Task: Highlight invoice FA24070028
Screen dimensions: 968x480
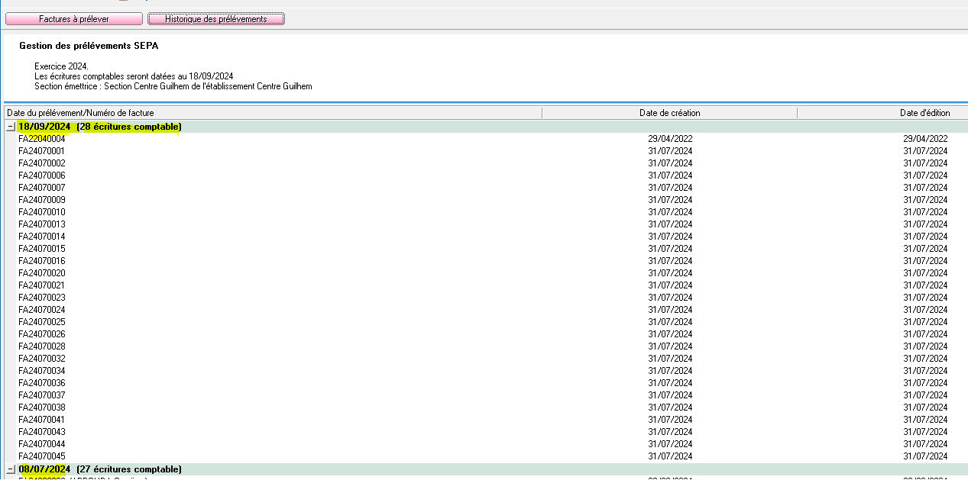Action: [x=42, y=346]
